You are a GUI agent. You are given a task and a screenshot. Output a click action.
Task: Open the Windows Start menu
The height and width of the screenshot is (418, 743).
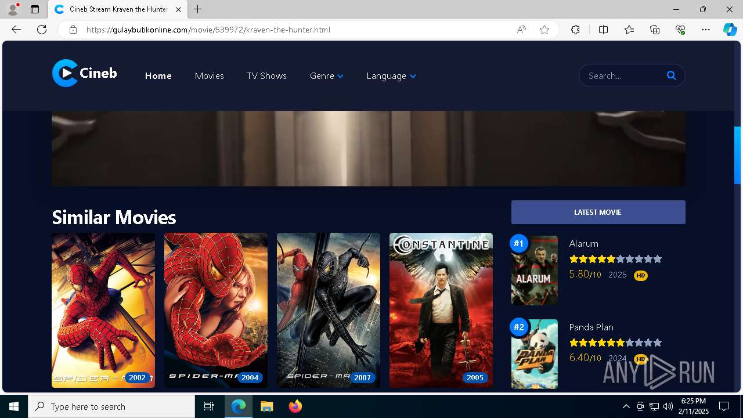click(x=14, y=406)
